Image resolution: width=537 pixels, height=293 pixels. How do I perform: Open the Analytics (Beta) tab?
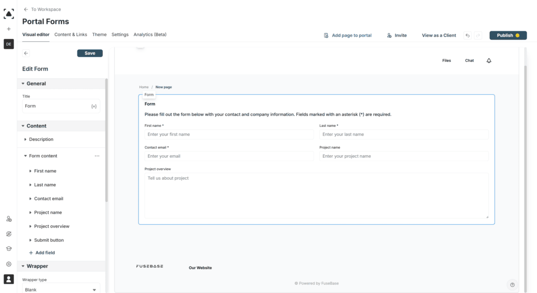point(150,35)
